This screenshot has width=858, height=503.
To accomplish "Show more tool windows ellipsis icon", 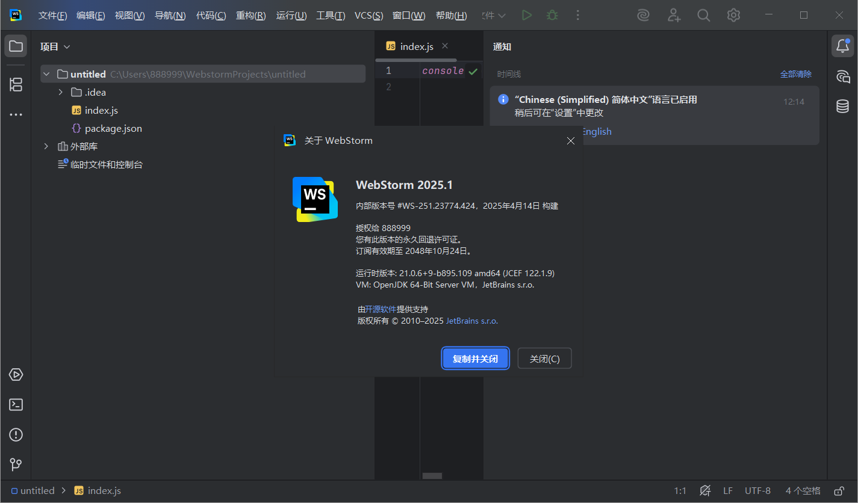I will click(16, 114).
